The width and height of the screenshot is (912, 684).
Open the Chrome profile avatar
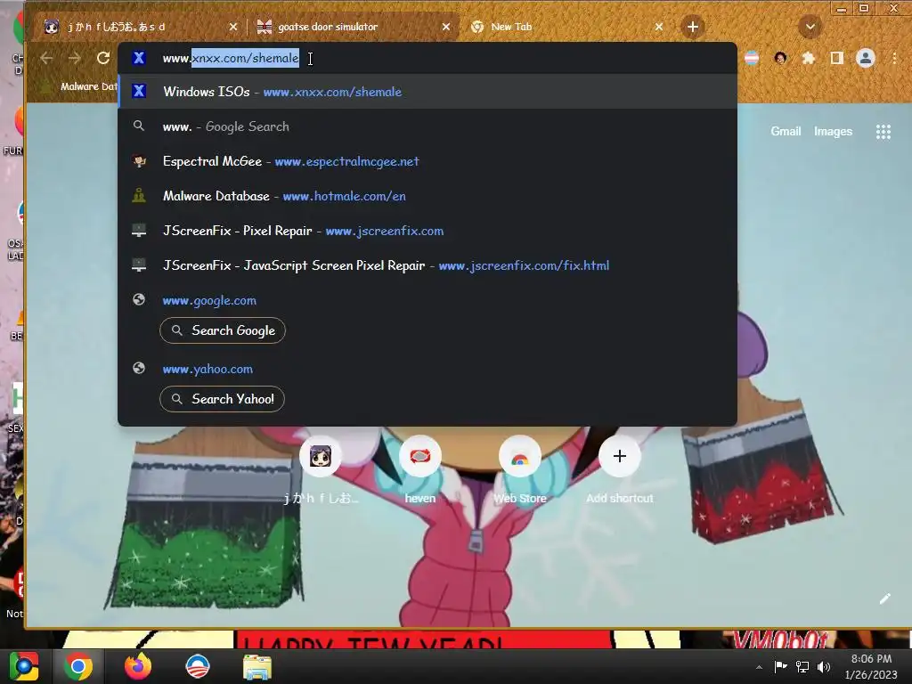tap(866, 58)
